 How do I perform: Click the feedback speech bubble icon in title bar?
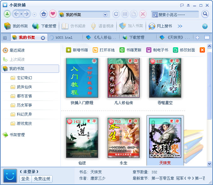[182, 5]
